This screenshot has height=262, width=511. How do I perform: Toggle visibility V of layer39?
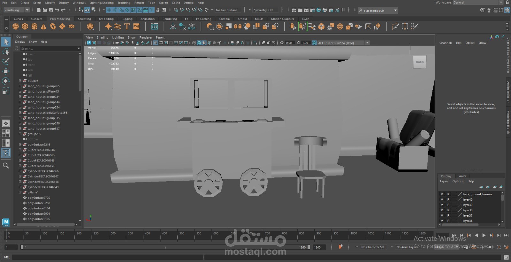tap(442, 205)
